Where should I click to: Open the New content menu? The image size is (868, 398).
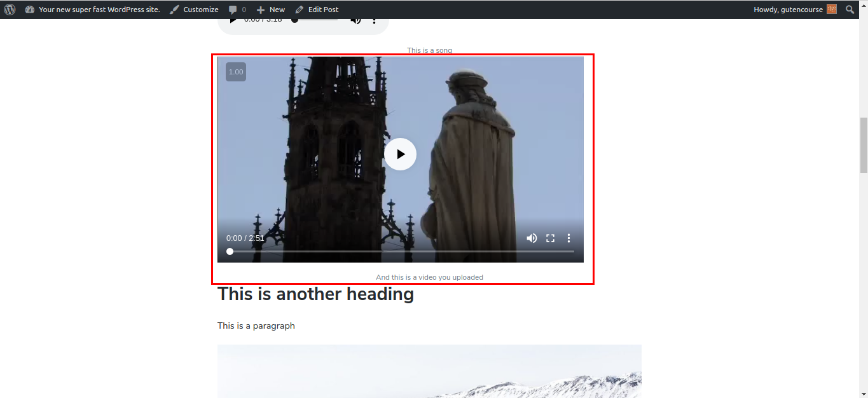[270, 10]
